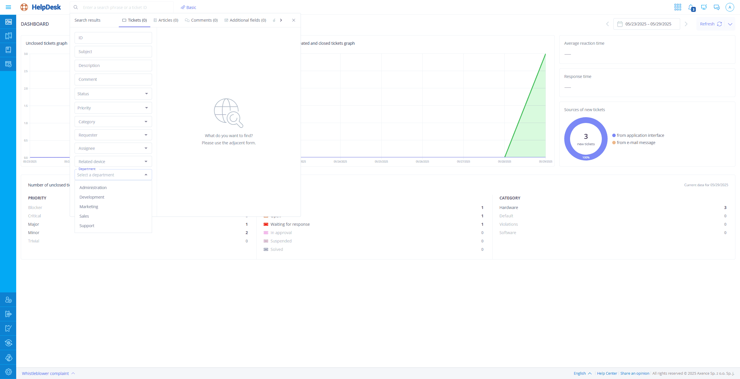Click the Description input field
Image resolution: width=740 pixels, height=379 pixels.
click(113, 66)
